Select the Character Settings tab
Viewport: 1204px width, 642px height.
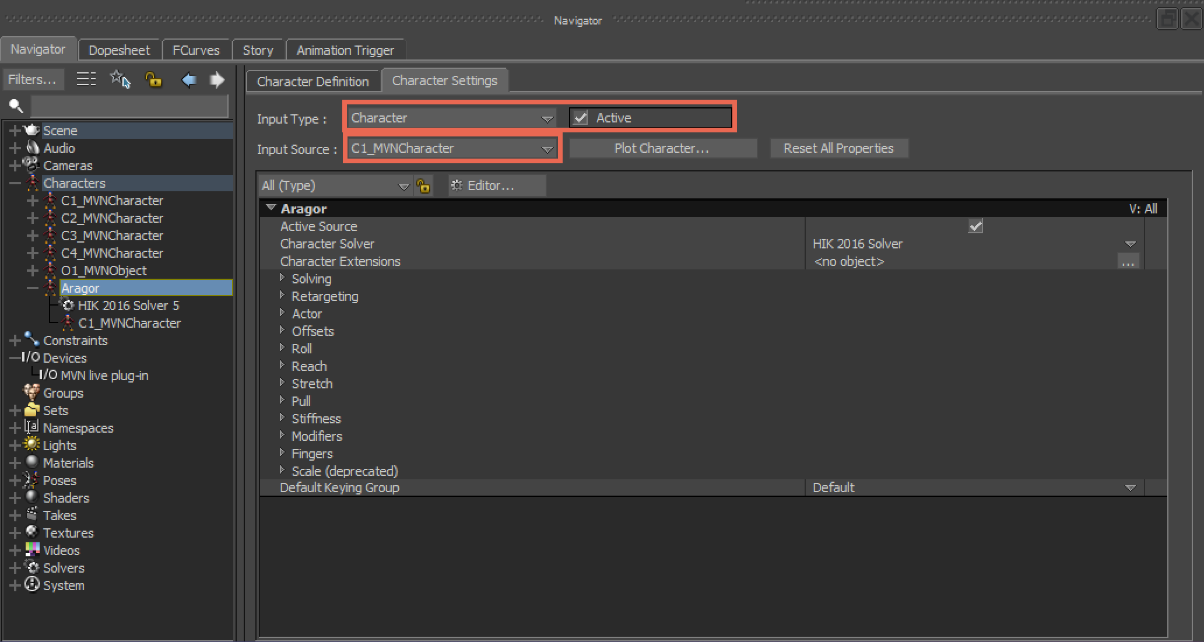click(x=444, y=80)
